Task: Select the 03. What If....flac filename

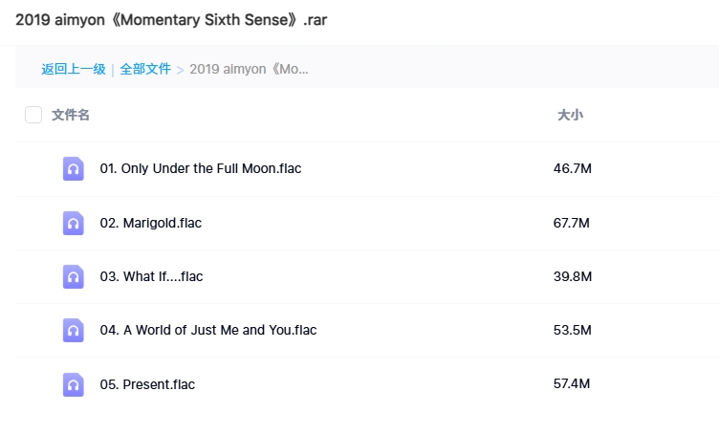Action: 151,277
